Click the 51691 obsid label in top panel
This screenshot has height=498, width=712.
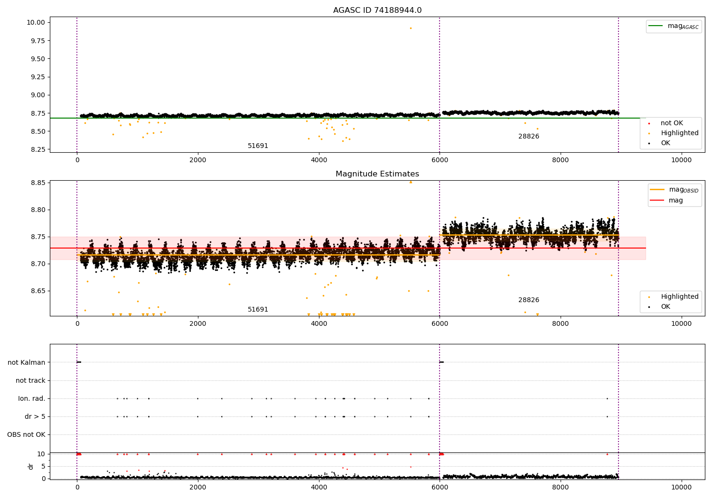258,146
